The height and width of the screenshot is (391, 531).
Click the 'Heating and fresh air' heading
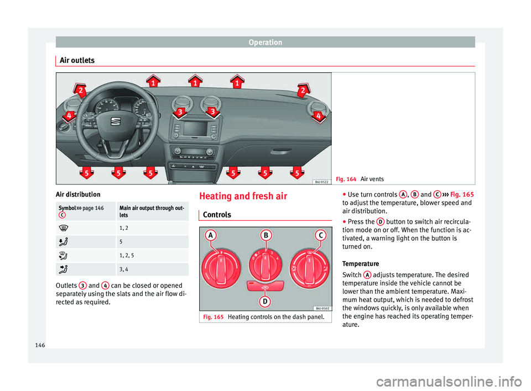pos(243,196)
